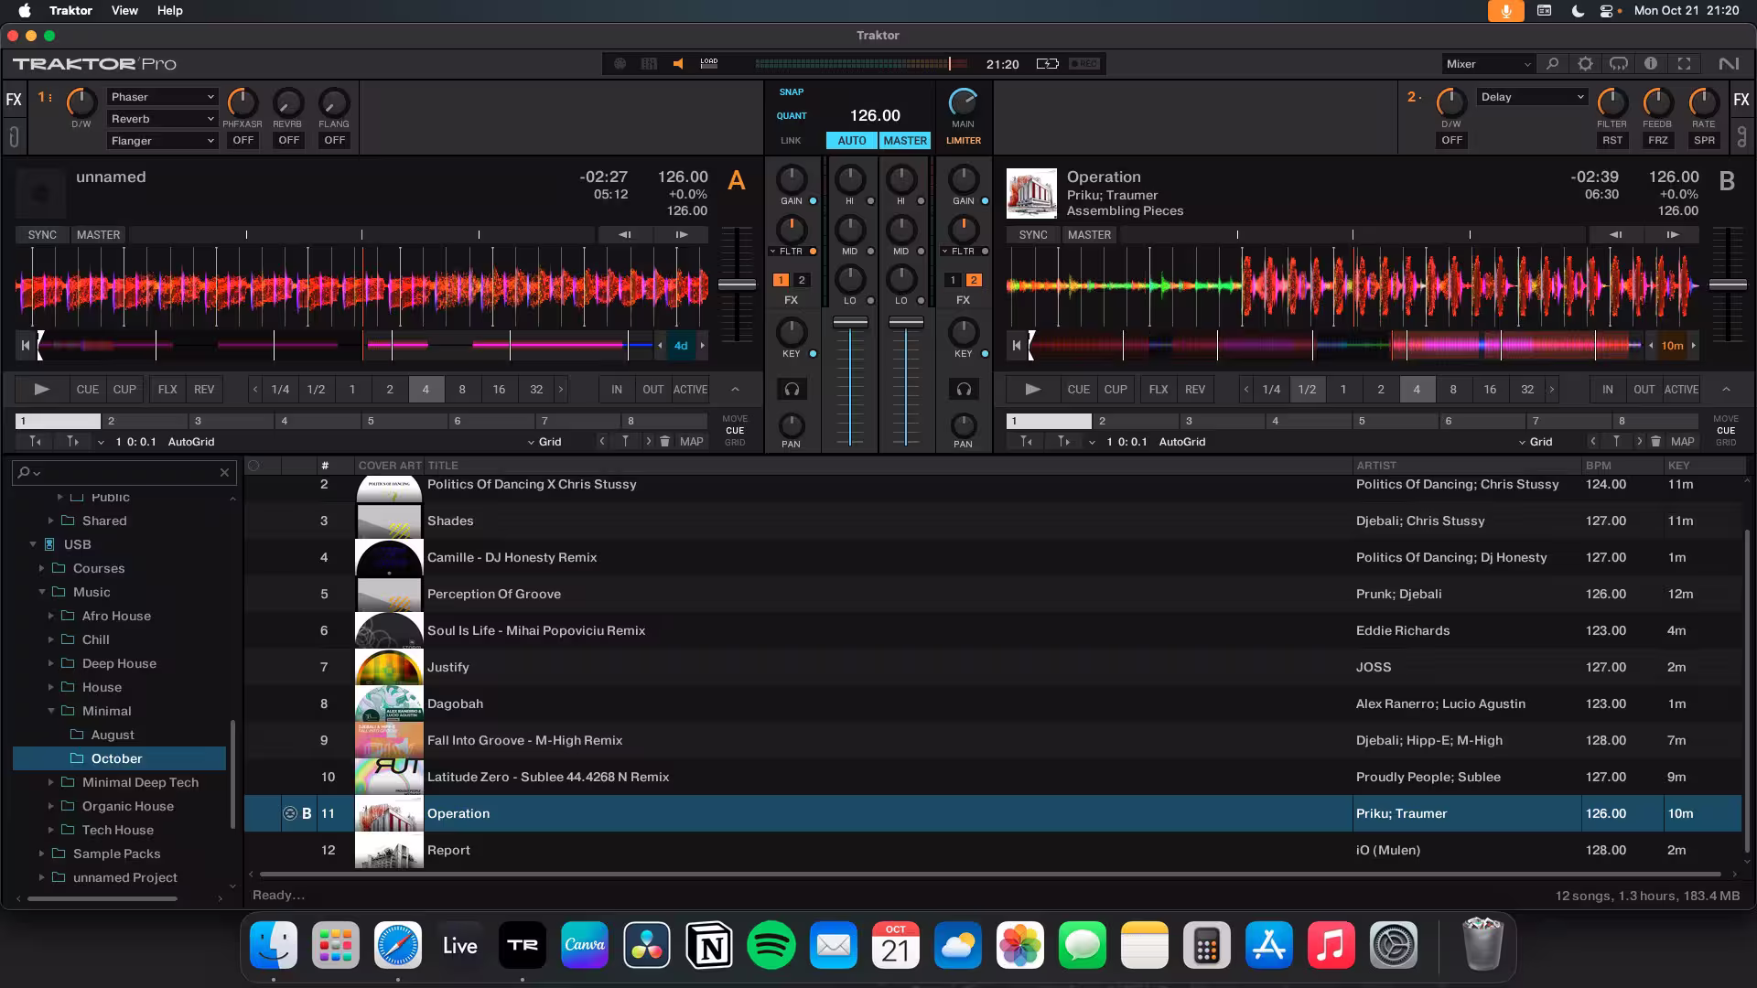This screenshot has width=1757, height=988.
Task: Enable SYNC on Deck A
Action: click(42, 235)
